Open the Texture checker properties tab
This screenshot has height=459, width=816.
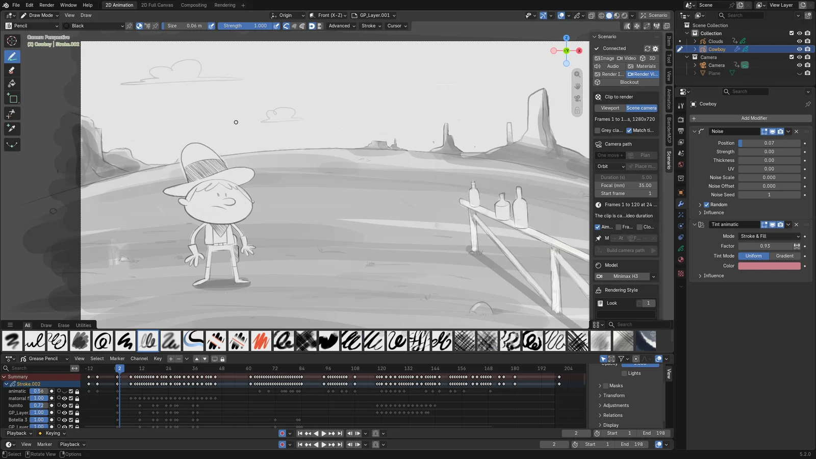tap(681, 274)
